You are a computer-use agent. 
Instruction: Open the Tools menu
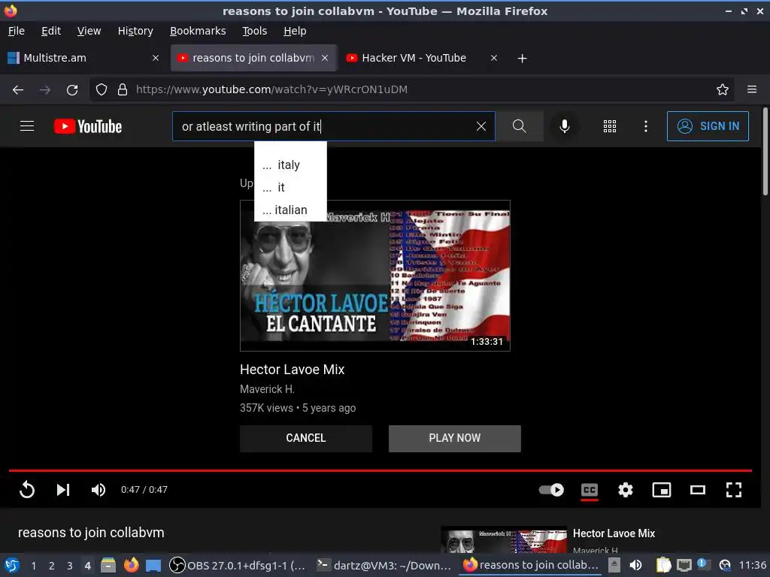click(x=254, y=31)
